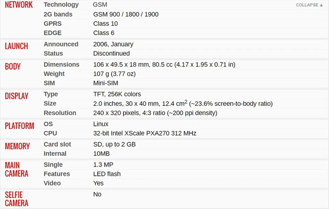Click the Resolution spec label
Image resolution: width=329 pixels, height=209 pixels.
pyautogui.click(x=60, y=113)
